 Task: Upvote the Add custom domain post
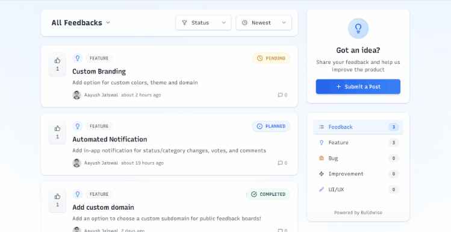58,200
